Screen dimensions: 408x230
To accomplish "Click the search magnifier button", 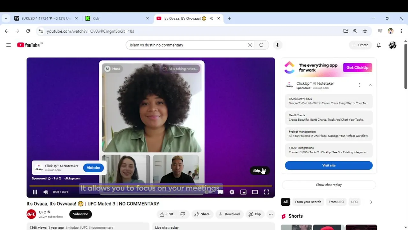I will 261,45.
